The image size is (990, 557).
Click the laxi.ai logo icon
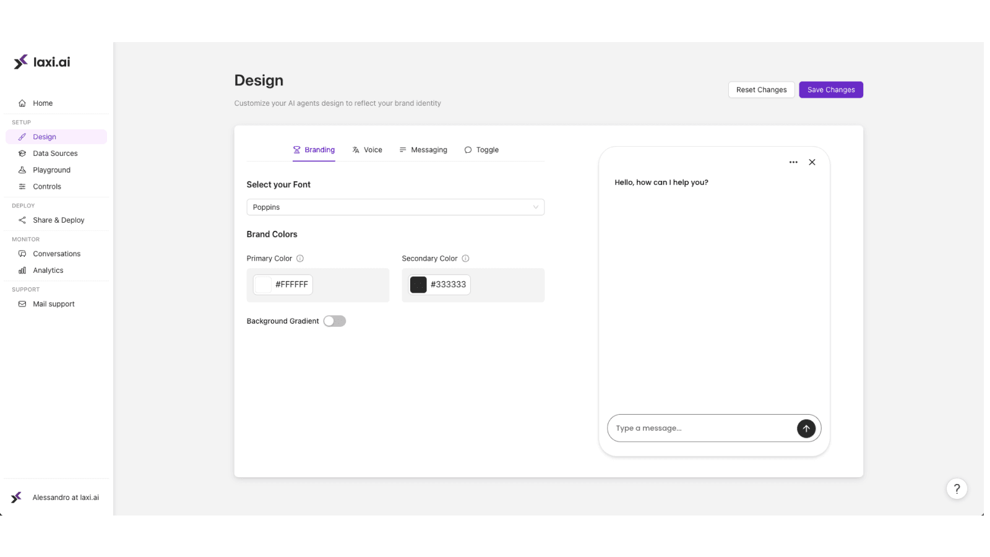pos(19,61)
